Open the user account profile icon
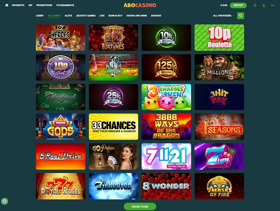 point(264,5)
